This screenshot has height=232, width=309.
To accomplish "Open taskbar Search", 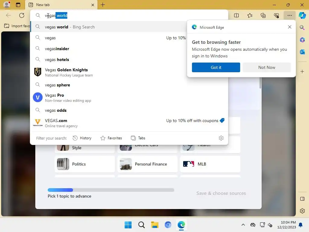I will coord(141,225).
